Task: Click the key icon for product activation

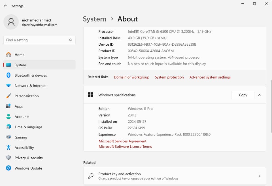Action: tap(91, 176)
